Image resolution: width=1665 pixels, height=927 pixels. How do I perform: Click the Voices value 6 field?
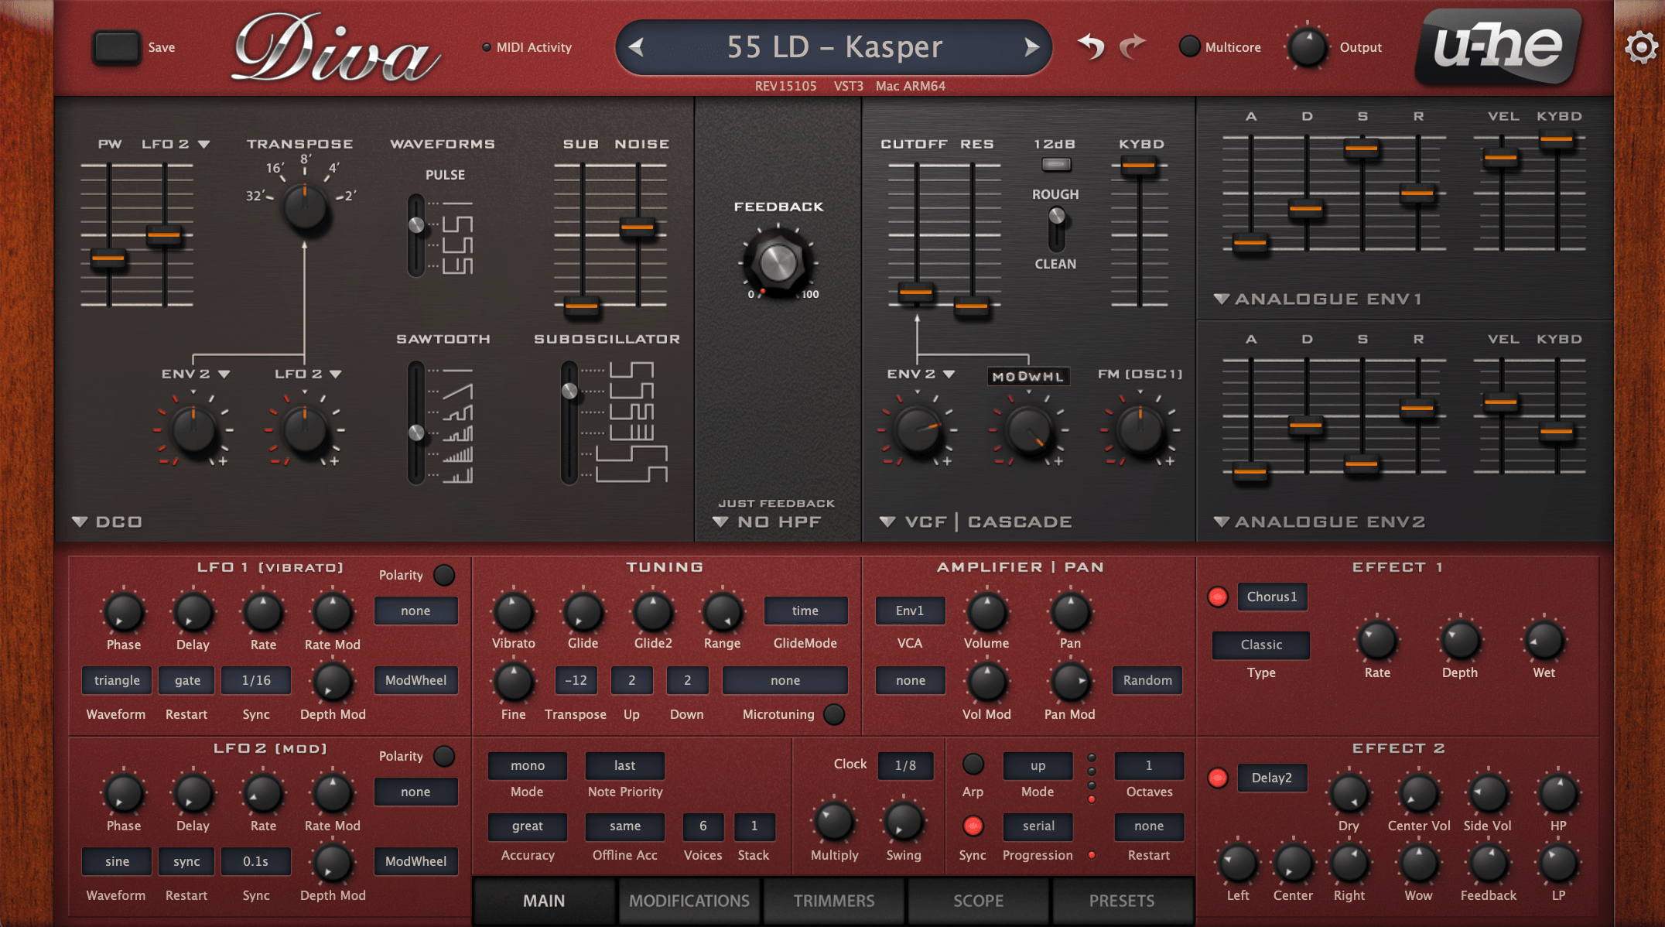click(x=703, y=826)
